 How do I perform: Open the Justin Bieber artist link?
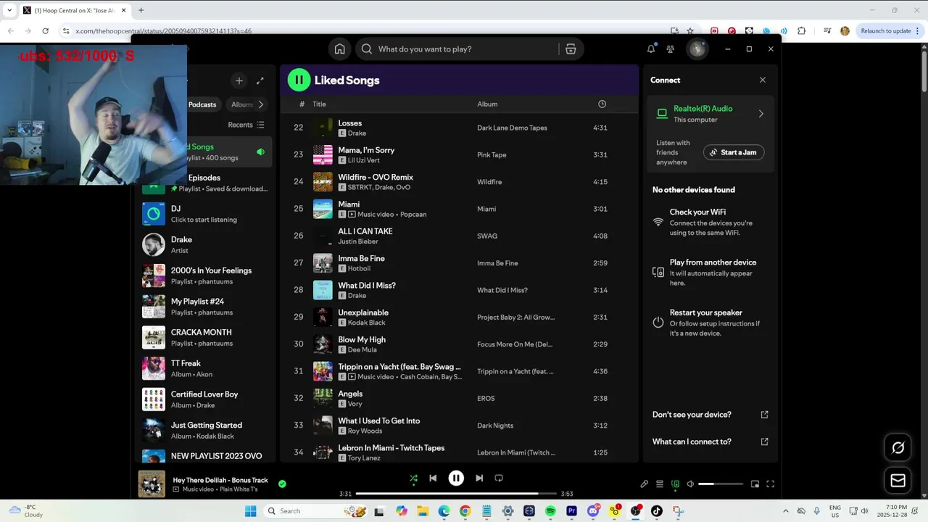pyautogui.click(x=358, y=241)
